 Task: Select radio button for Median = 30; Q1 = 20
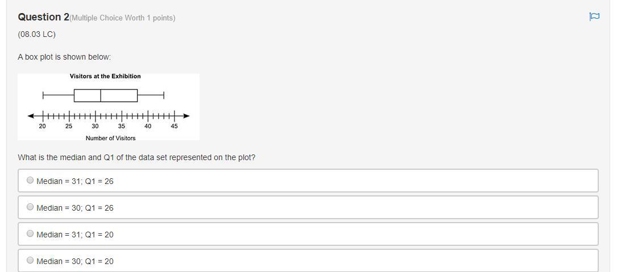pos(30,261)
